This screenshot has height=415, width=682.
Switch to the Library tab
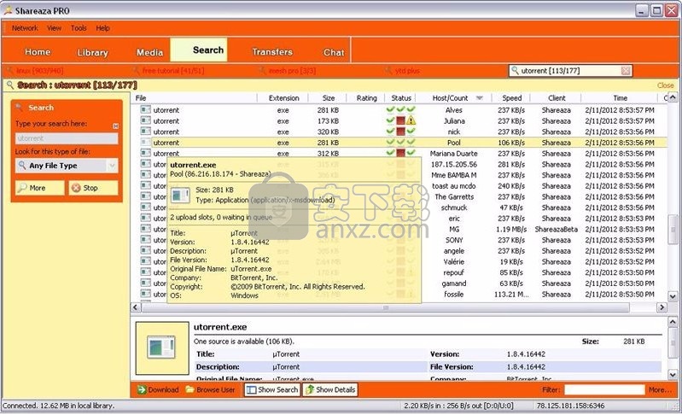click(93, 52)
